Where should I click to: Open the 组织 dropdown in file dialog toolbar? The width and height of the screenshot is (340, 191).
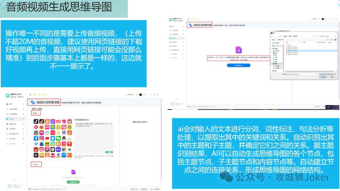(274, 40)
